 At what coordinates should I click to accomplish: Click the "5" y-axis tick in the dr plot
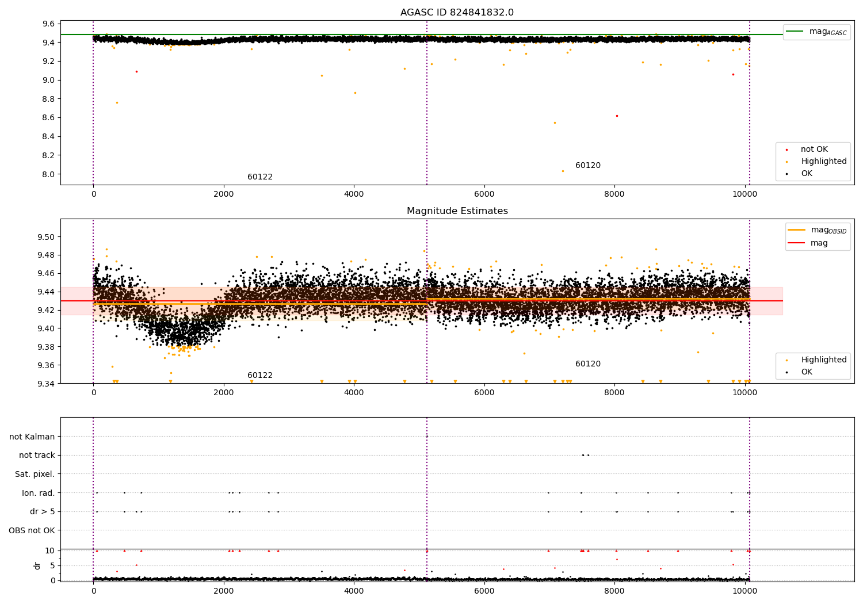pyautogui.click(x=53, y=565)
